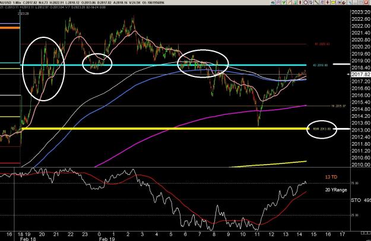Click the Feb 18 date label
Viewport: 371px width, 241px height.
[x=28, y=239]
